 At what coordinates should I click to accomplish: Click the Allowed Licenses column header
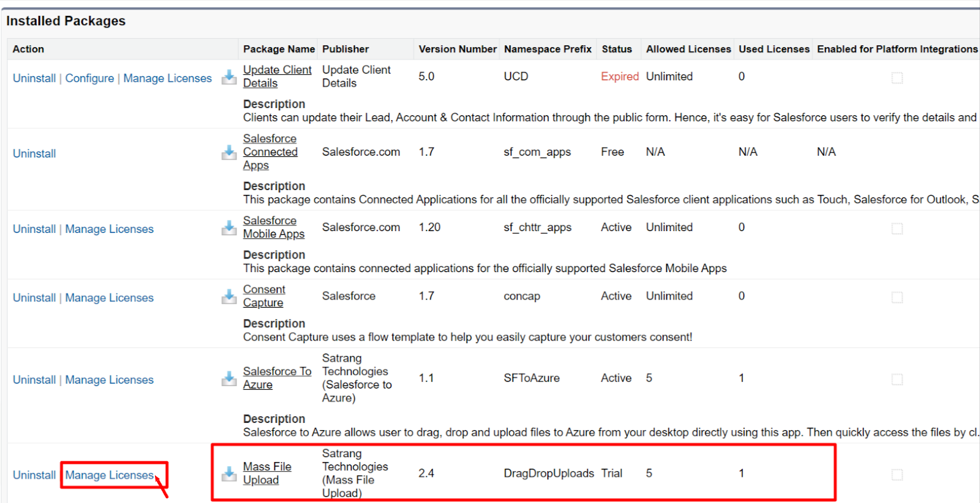click(x=688, y=49)
